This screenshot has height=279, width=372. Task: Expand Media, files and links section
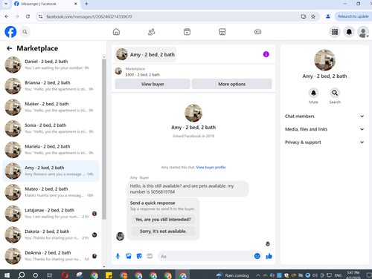tap(324, 129)
